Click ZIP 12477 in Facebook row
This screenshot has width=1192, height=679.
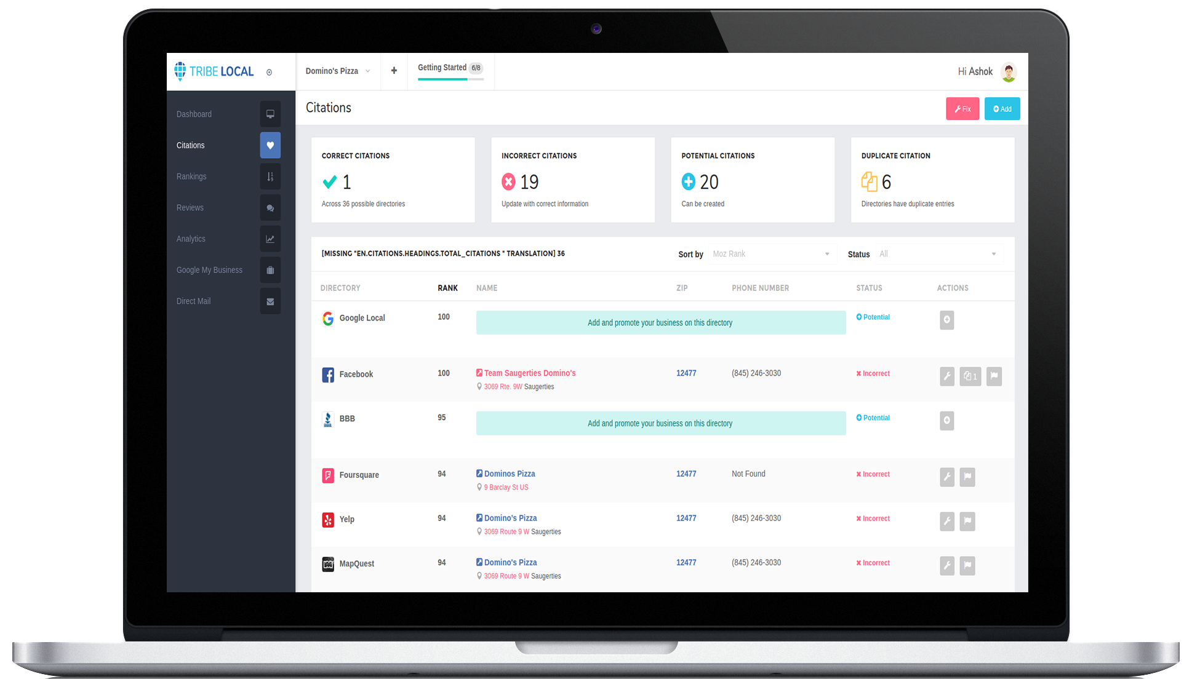point(686,373)
